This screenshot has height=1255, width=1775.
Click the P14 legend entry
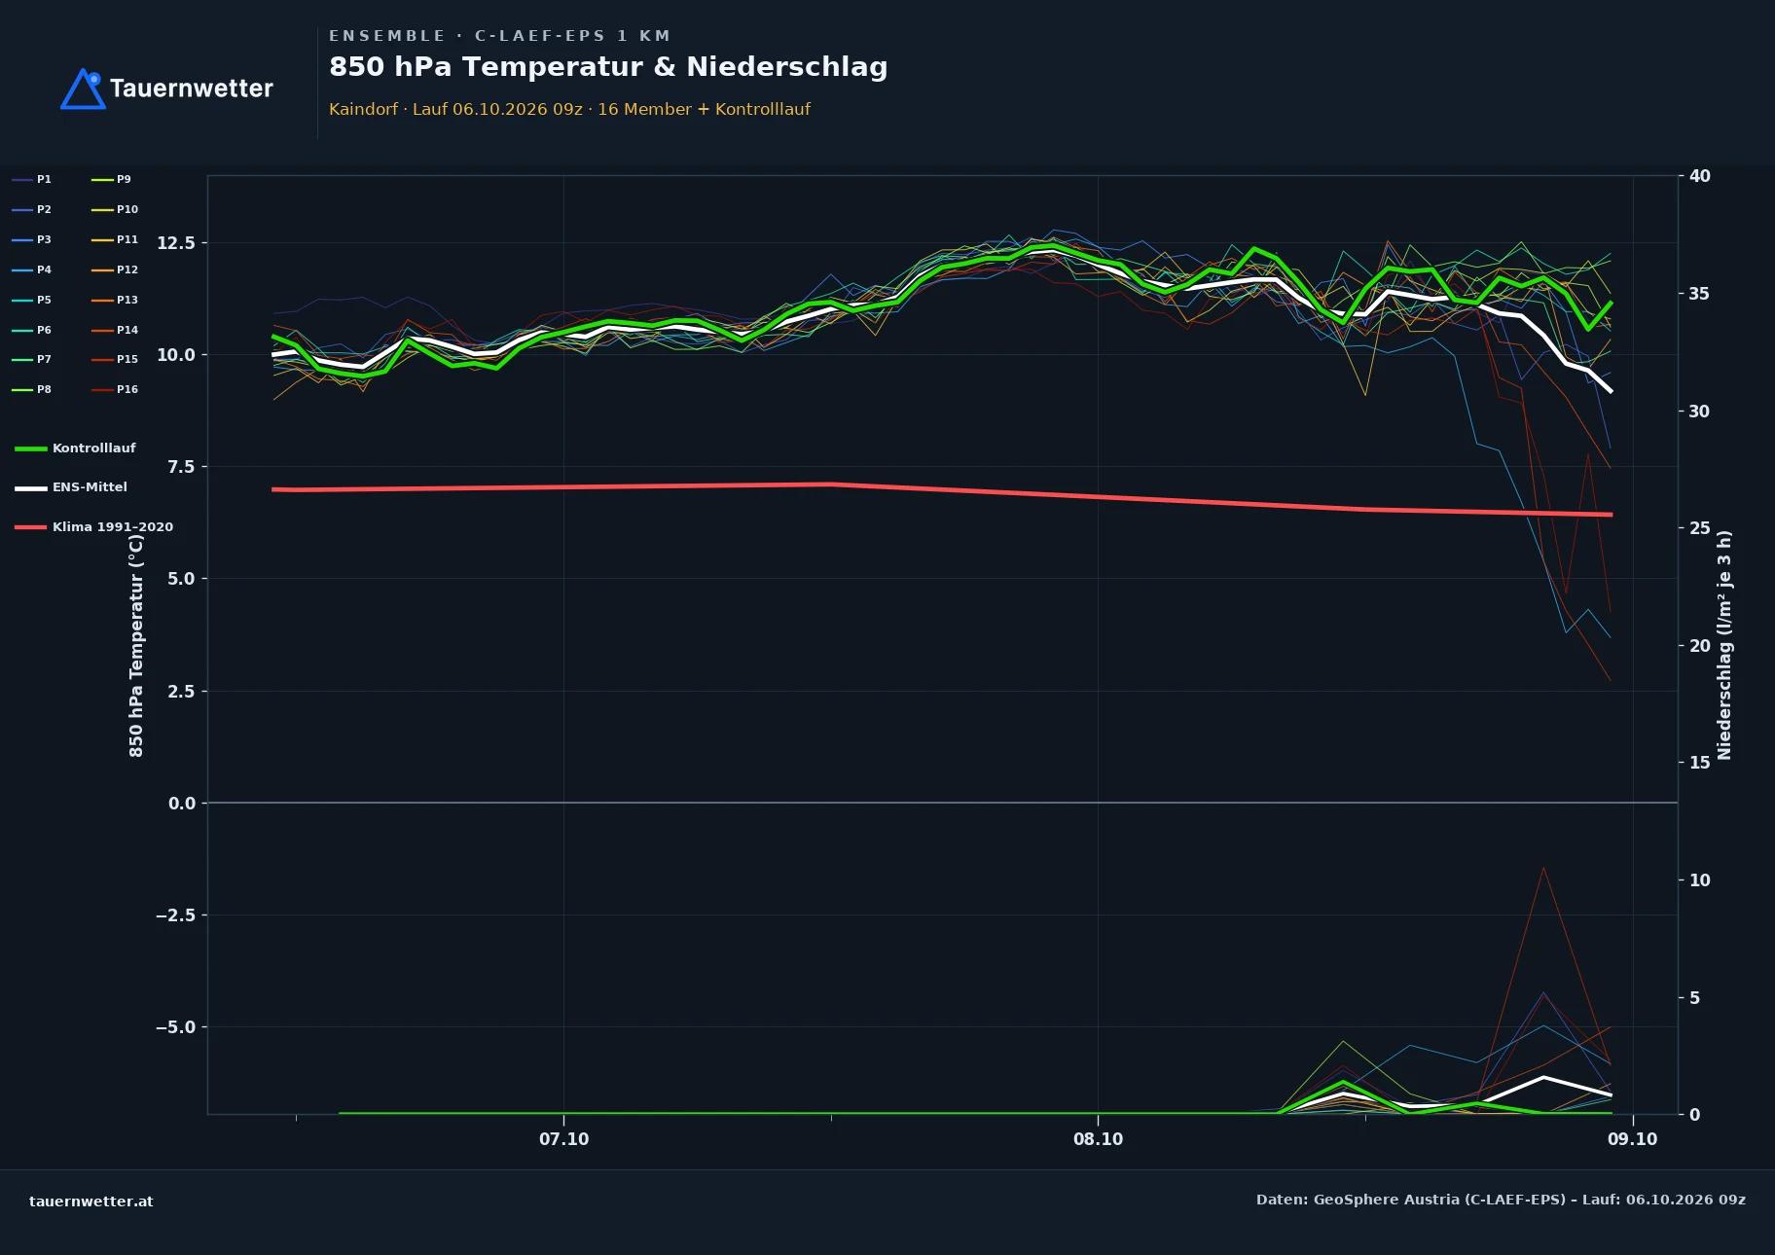[x=115, y=331]
